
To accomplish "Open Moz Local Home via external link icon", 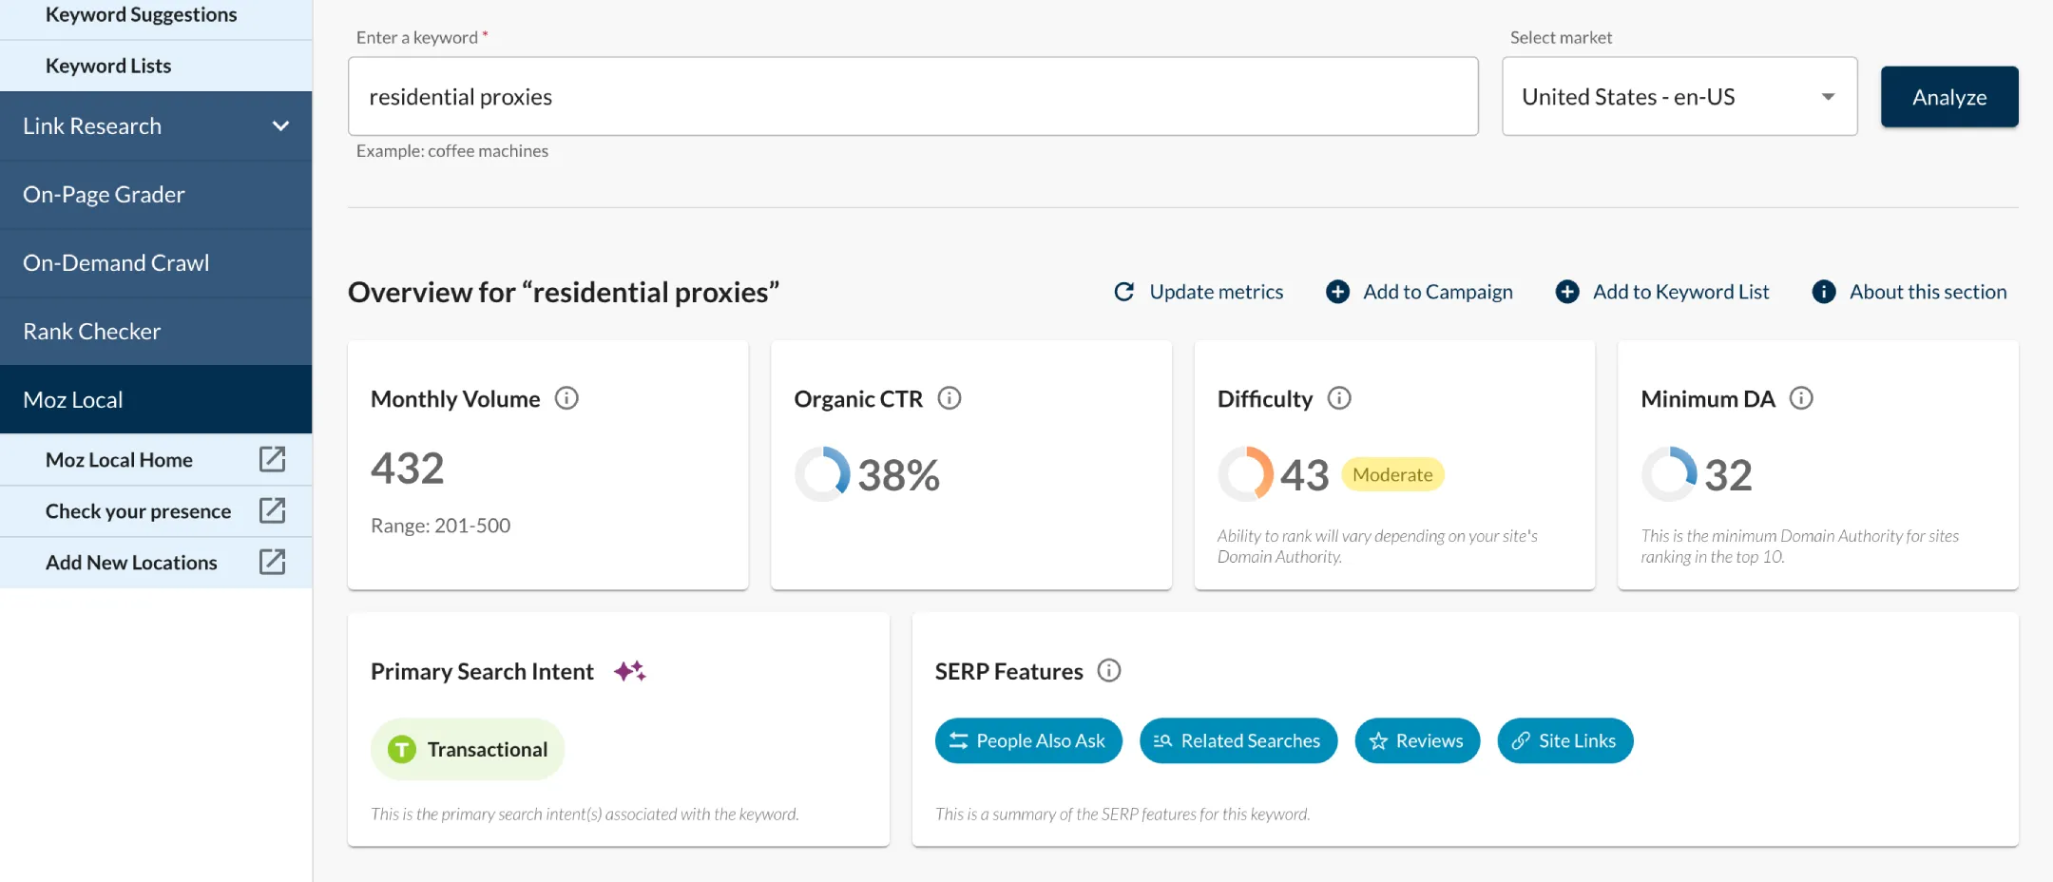I will coord(273,459).
